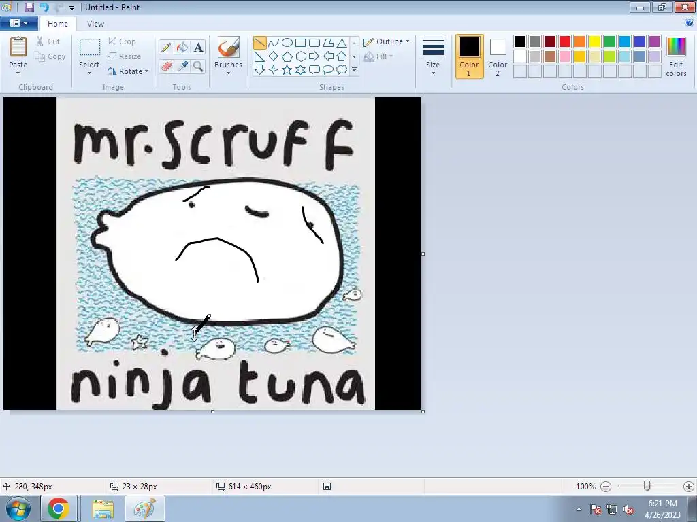Activate the Color picker eyedropper tool
The image size is (697, 522).
point(182,67)
